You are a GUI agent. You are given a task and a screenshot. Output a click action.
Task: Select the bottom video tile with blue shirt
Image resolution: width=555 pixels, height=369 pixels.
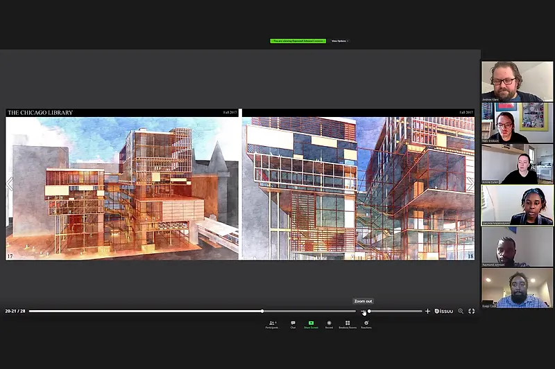(517, 288)
